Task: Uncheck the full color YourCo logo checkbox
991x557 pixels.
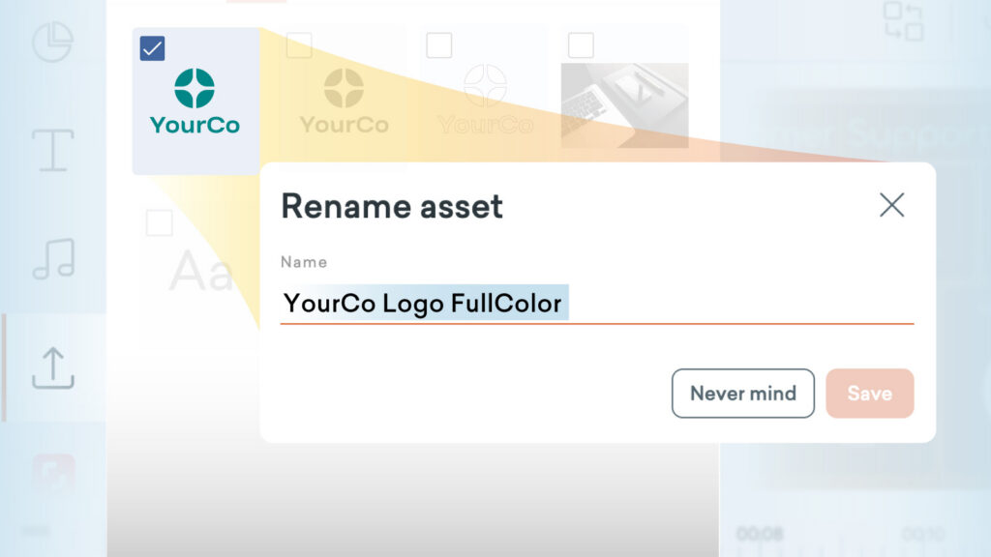Action: pos(152,48)
